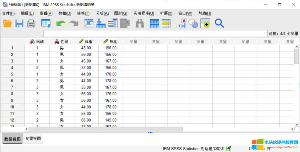
Task: Switch to the 变量视图 tab
Action: (33, 139)
